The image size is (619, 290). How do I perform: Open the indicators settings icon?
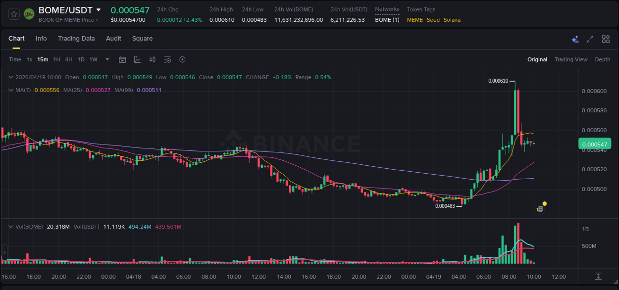167,59
